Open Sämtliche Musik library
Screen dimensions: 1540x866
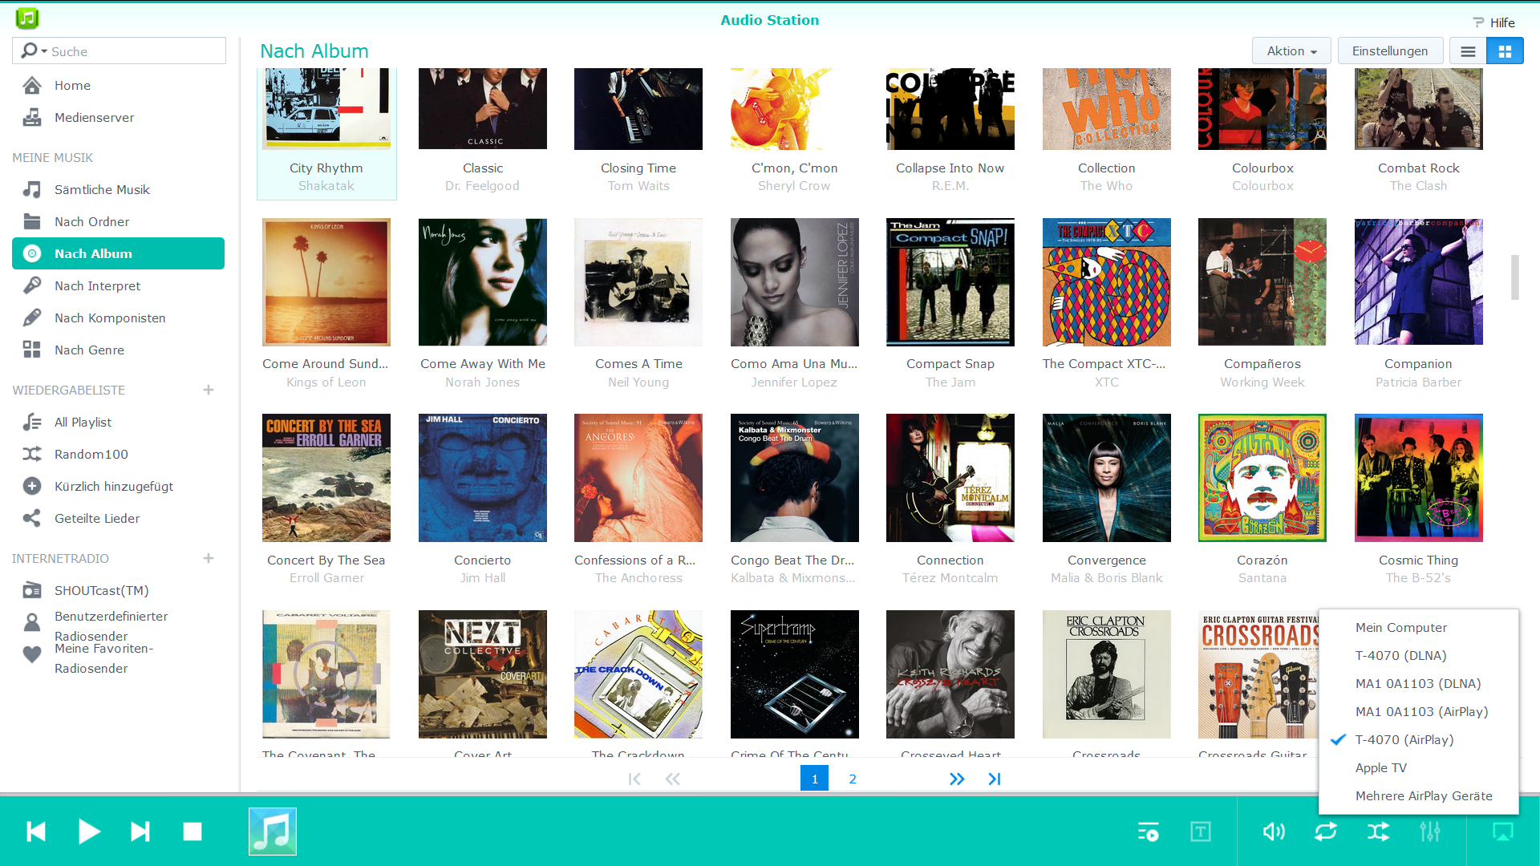pos(119,189)
